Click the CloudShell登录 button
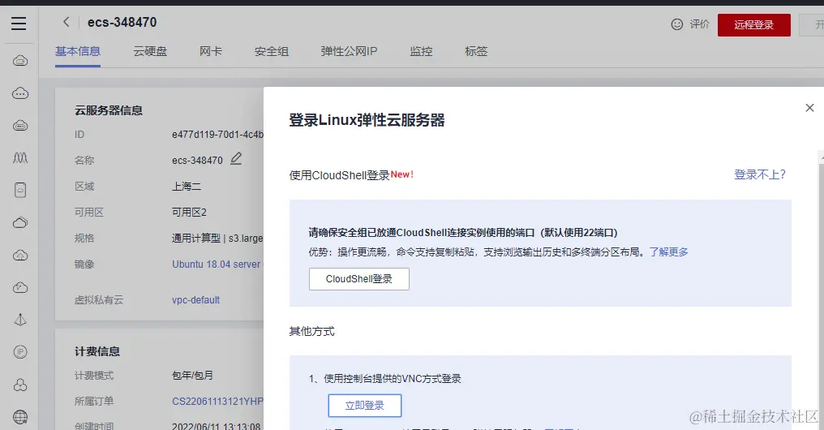Viewport: 824px width, 430px height. click(x=359, y=279)
